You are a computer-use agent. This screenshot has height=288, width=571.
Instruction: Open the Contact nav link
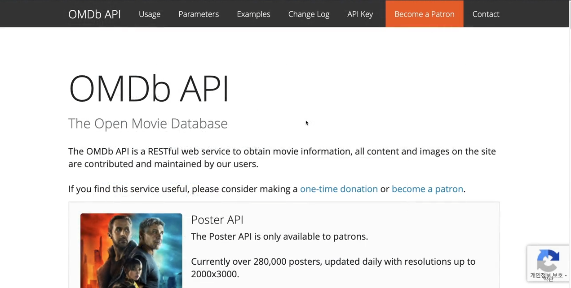coord(486,14)
